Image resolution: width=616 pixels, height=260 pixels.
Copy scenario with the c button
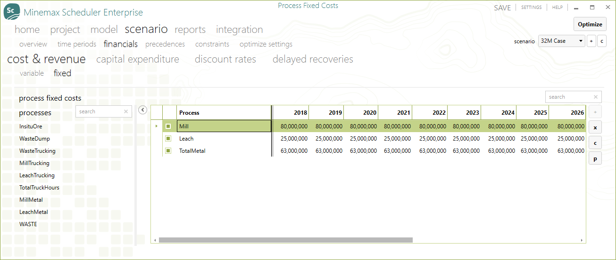point(601,41)
